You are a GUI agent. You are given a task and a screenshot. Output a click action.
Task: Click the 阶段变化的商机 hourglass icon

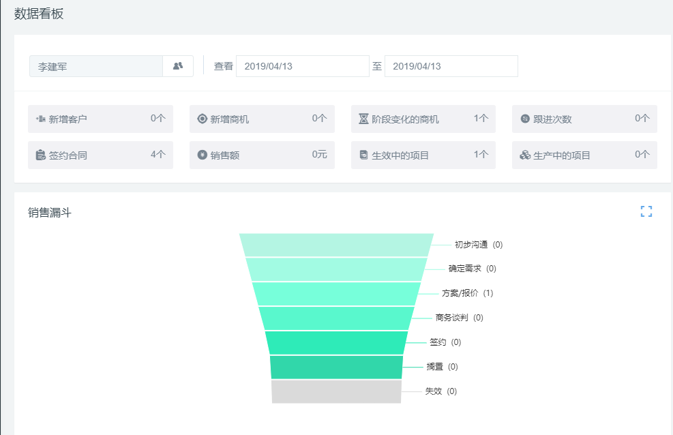point(363,119)
